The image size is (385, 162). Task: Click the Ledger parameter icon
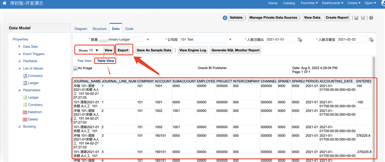tap(25, 98)
